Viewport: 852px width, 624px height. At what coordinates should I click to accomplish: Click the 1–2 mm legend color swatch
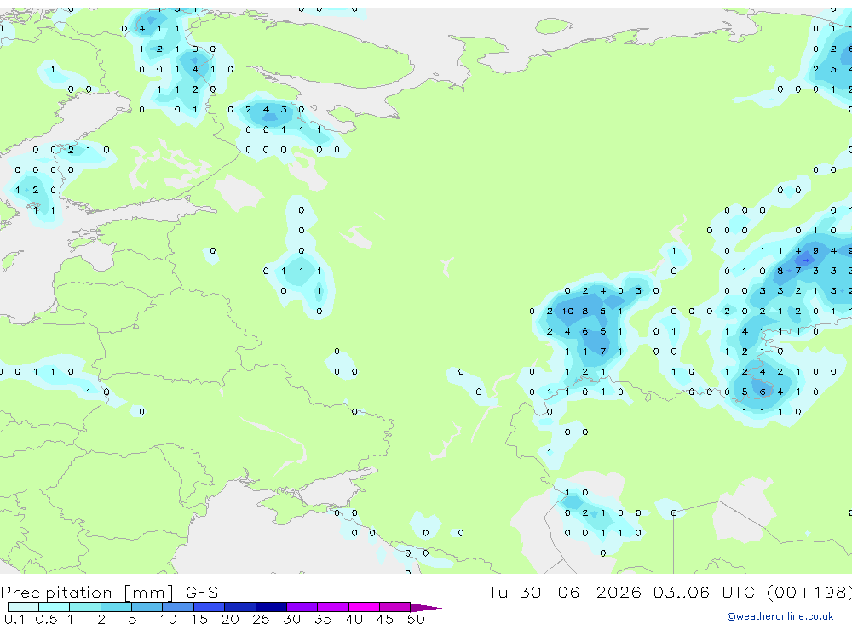85,607
